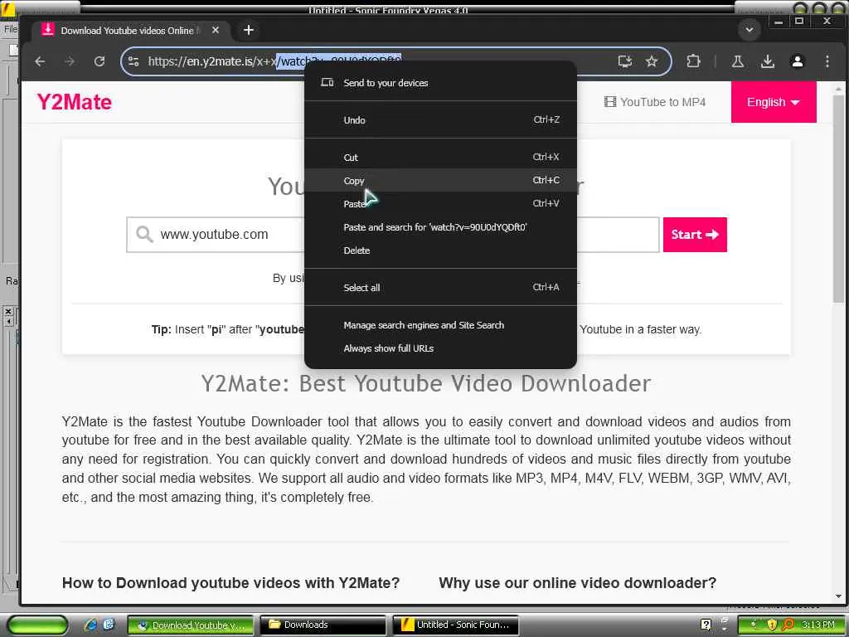
Task: Click the Y2Mate logo
Action: [74, 102]
